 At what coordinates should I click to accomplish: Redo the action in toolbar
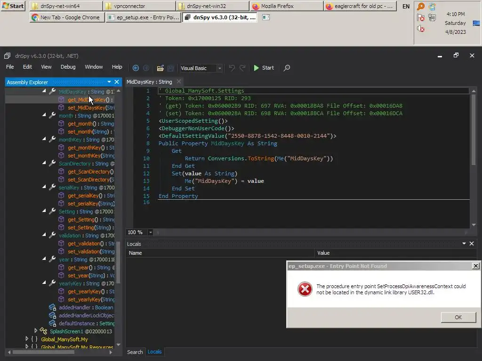242,68
